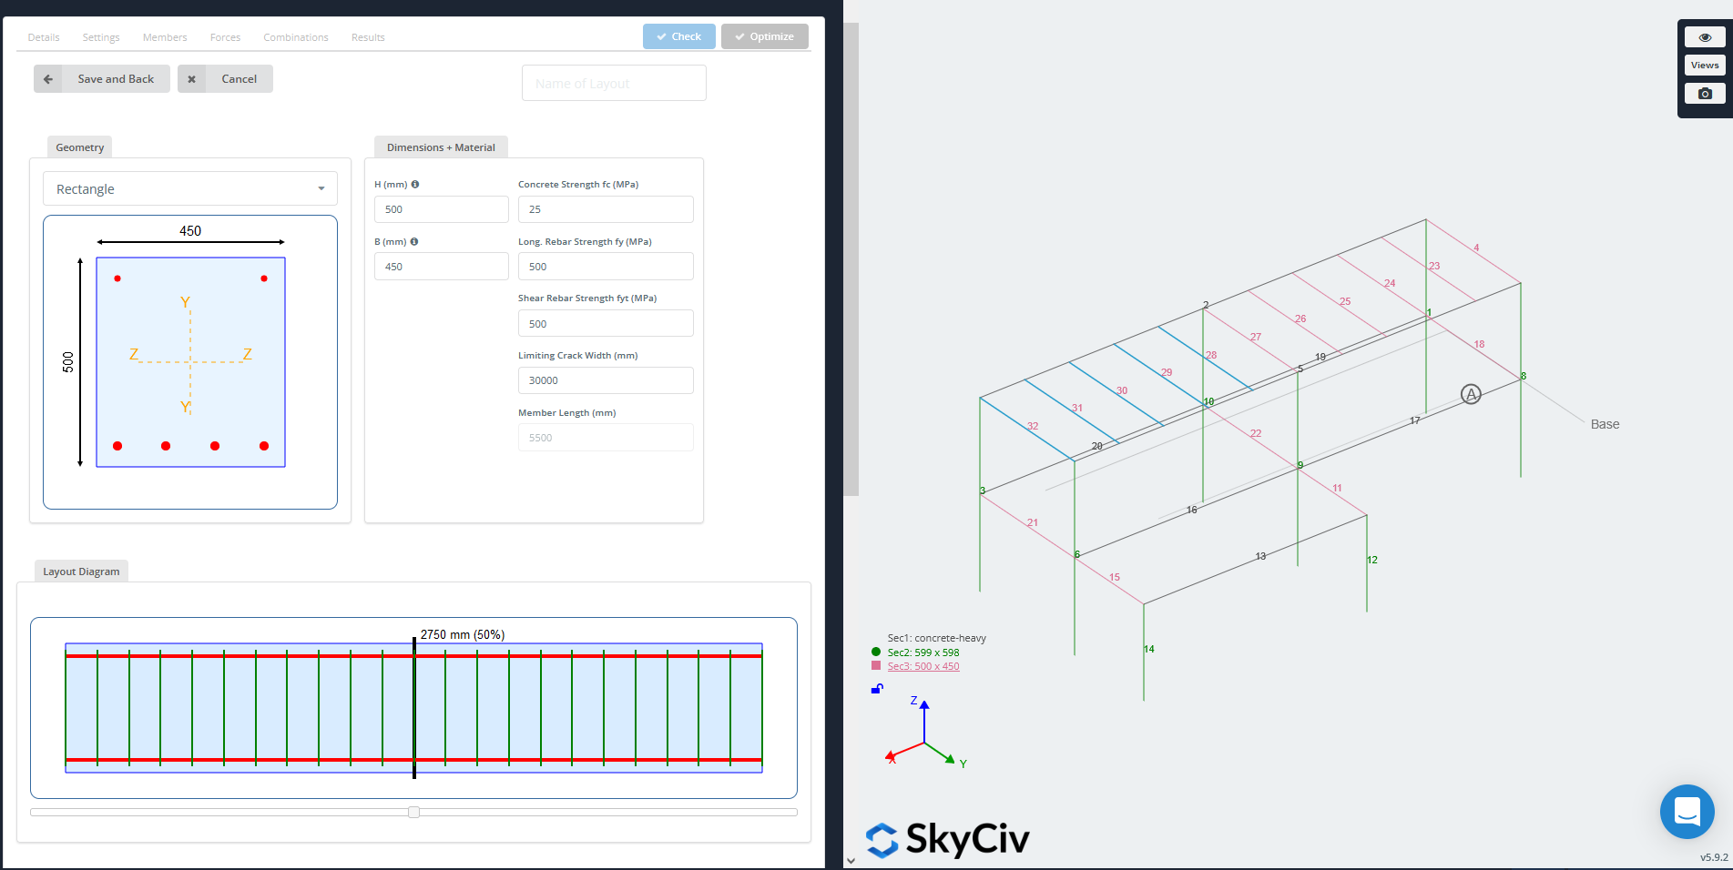Image resolution: width=1733 pixels, height=870 pixels.
Task: Switch to the Forces tab
Action: (225, 37)
